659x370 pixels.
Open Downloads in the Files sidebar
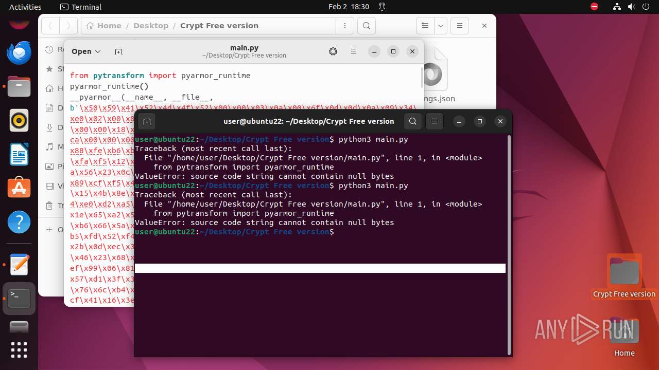54,127
